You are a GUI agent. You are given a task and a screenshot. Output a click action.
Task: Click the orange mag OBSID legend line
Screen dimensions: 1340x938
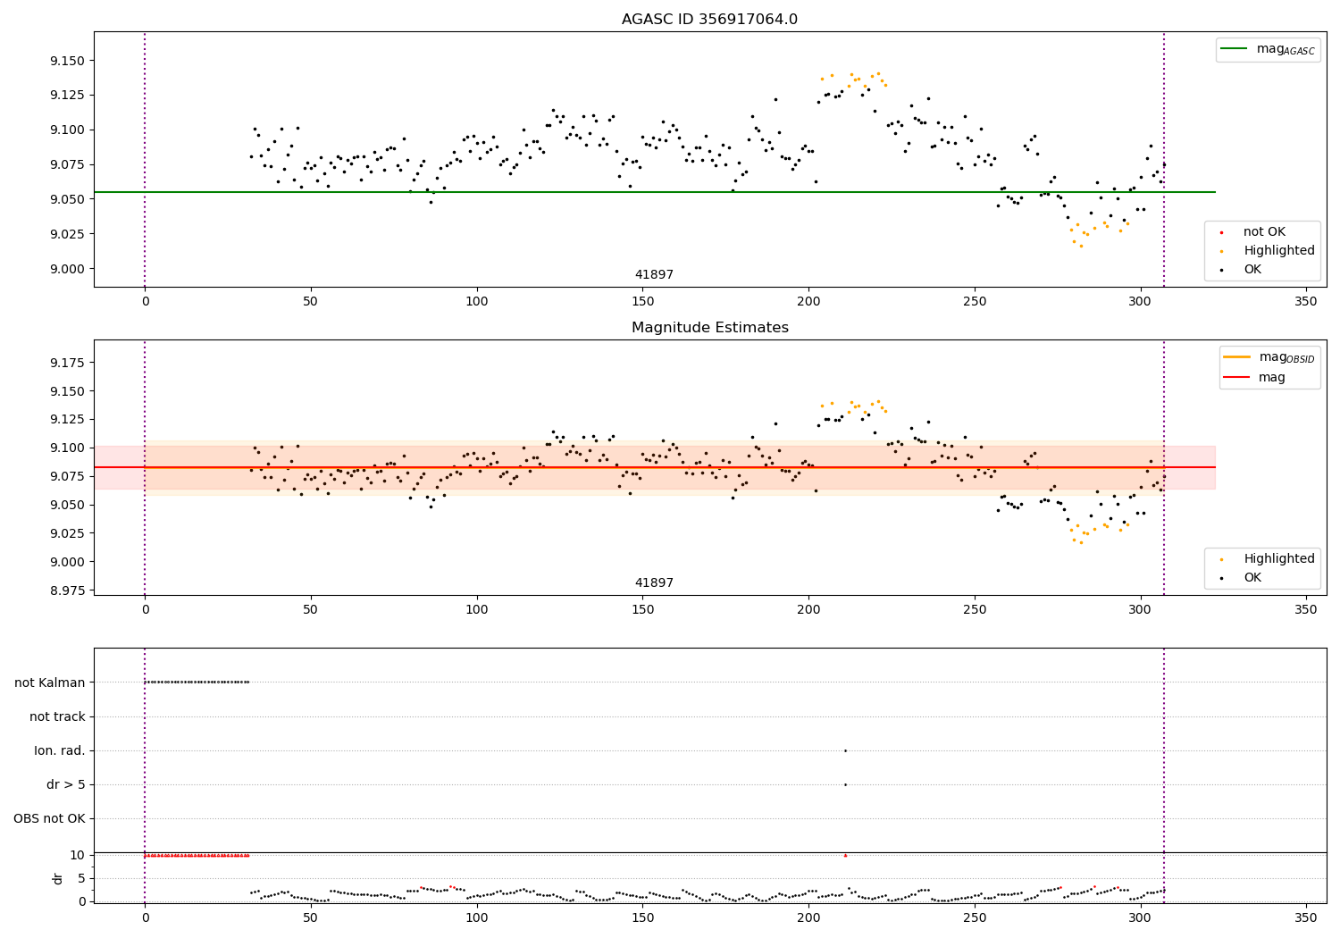click(1237, 357)
